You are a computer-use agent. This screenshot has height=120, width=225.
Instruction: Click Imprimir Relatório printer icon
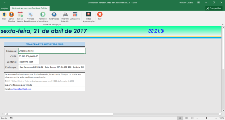click(65, 14)
